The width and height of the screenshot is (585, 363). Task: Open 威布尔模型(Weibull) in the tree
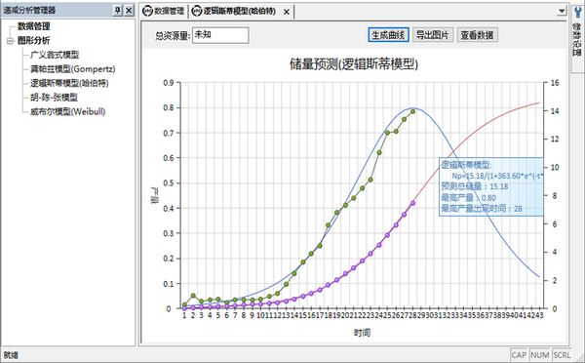(67, 111)
